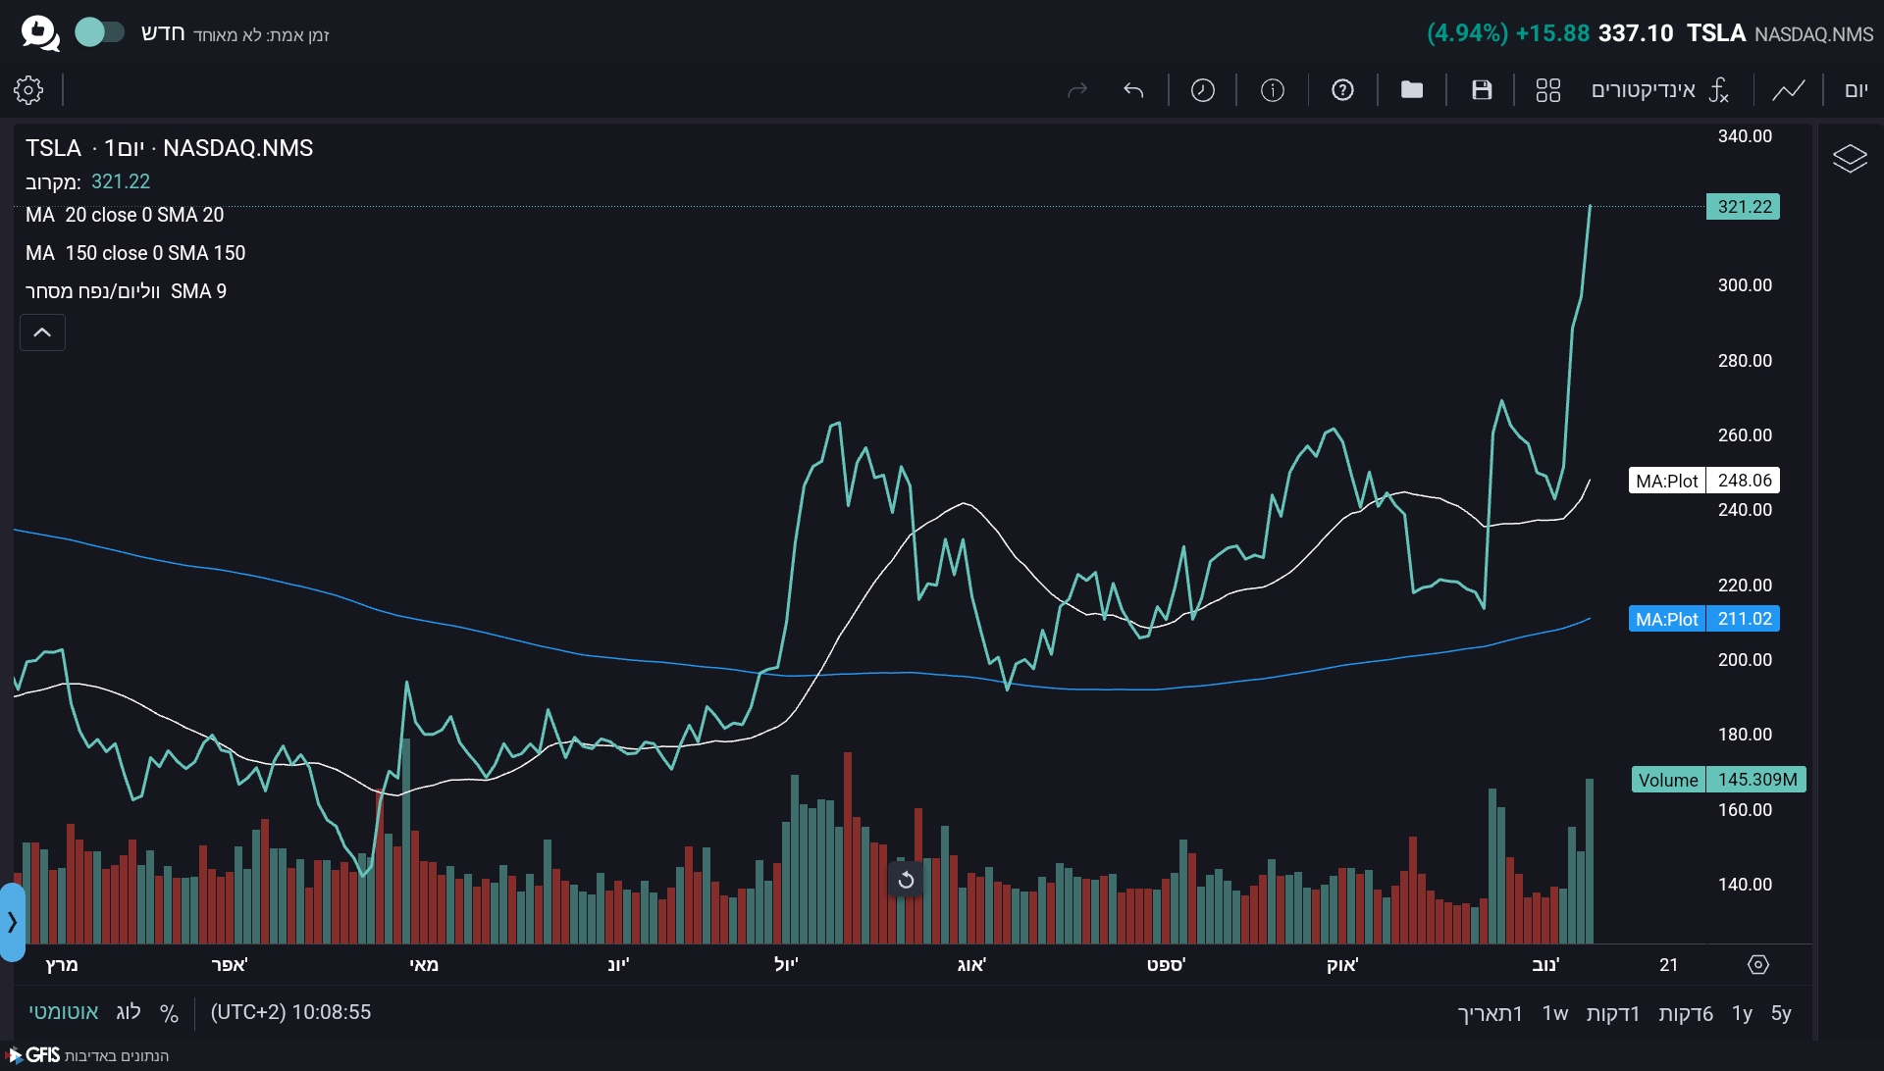Open the layers panel icon
The width and height of the screenshot is (1884, 1071).
(x=1850, y=158)
